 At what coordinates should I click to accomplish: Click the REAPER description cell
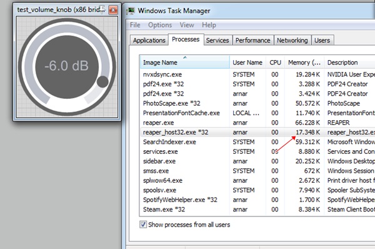[x=338, y=123]
